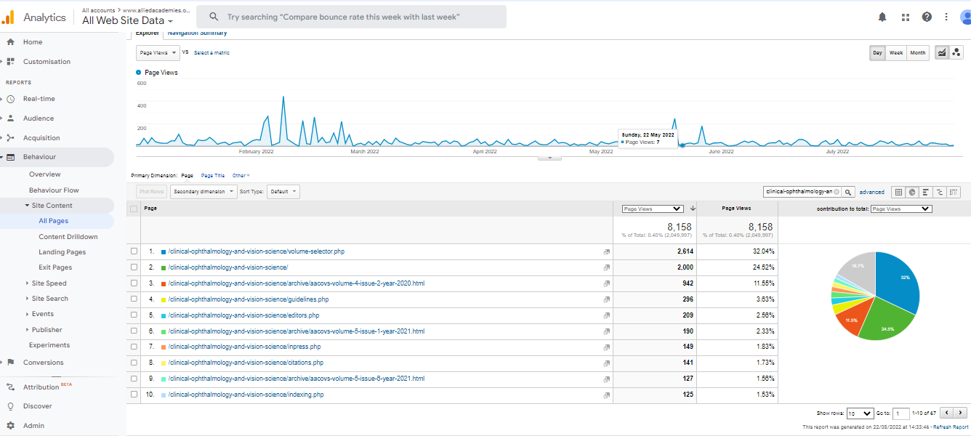Open Landing Pages in the sidebar
The image size is (971, 436).
click(x=62, y=252)
